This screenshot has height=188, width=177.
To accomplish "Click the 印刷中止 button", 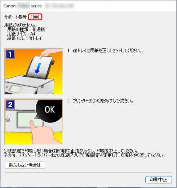I will tap(158, 180).
